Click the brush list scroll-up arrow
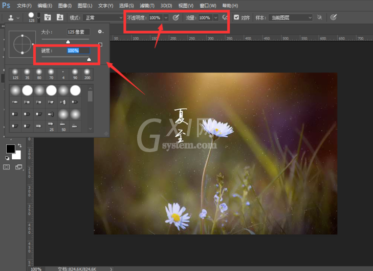The height and width of the screenshot is (271, 373). (90, 88)
